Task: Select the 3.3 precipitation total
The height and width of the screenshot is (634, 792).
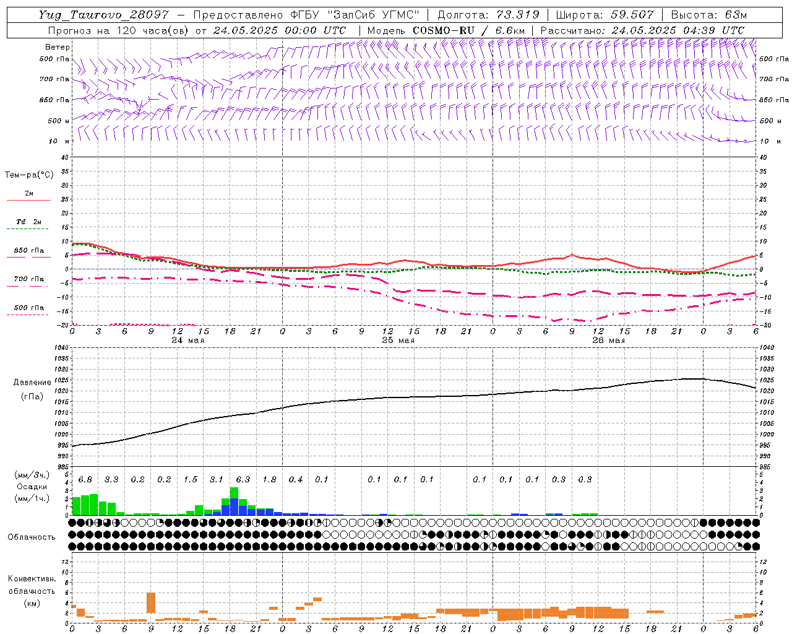Action: [x=111, y=480]
